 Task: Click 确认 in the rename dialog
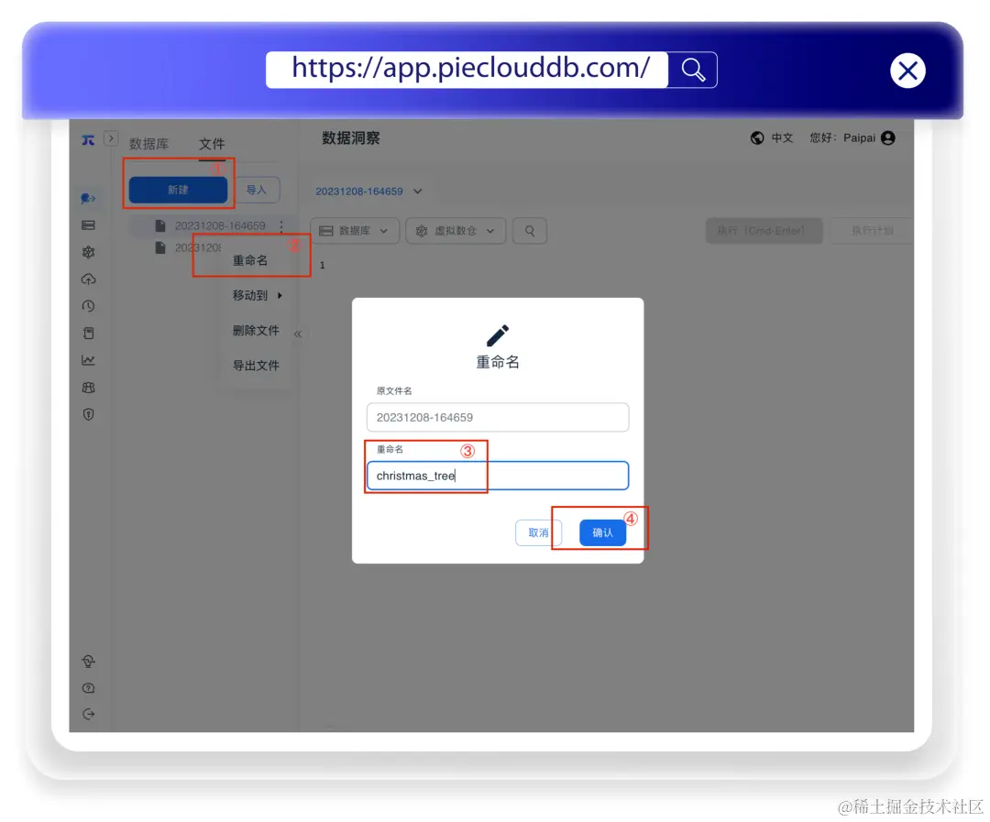(602, 532)
